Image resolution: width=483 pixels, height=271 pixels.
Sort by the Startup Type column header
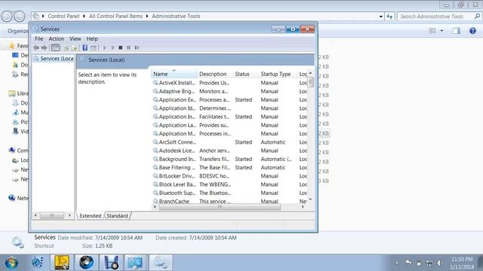tap(278, 74)
